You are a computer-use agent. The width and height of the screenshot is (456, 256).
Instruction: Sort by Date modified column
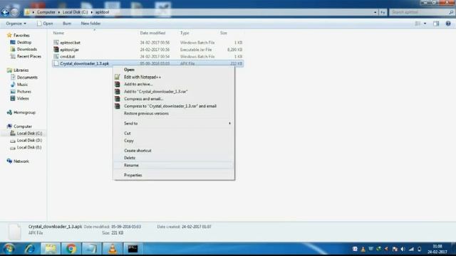[152, 33]
